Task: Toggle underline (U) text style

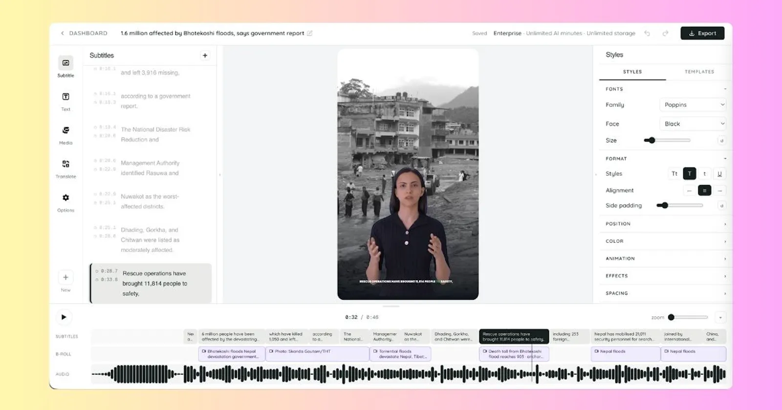Action: click(719, 174)
